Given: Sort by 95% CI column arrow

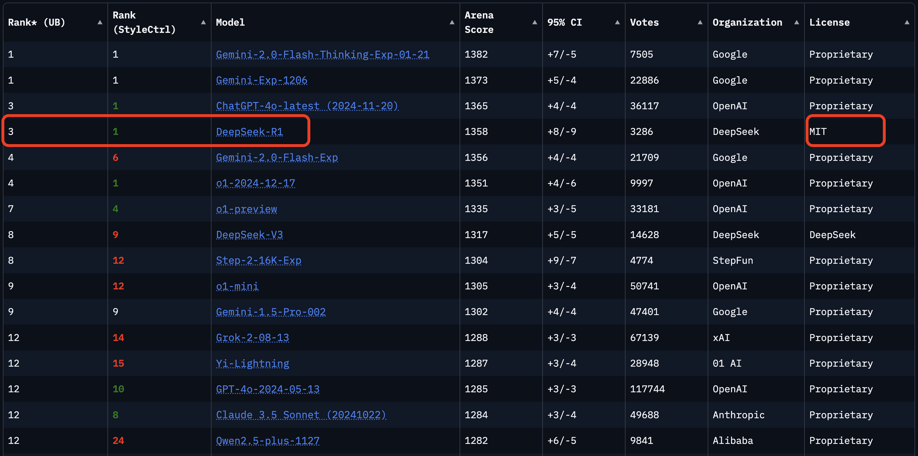Looking at the screenshot, I should tap(617, 22).
